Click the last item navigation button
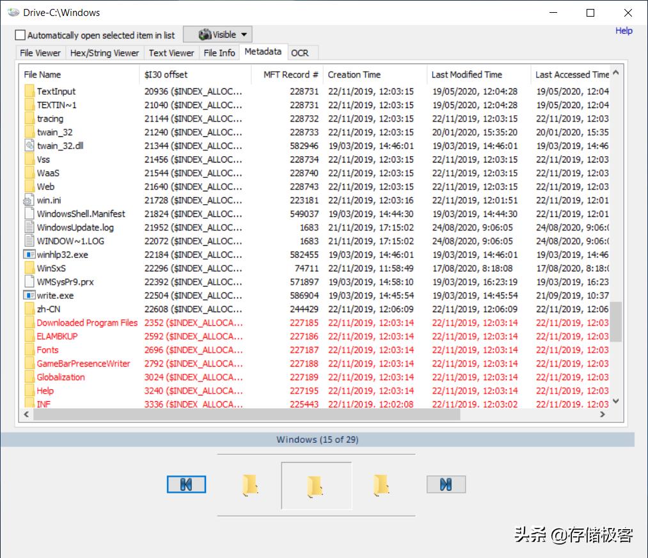 tap(446, 484)
